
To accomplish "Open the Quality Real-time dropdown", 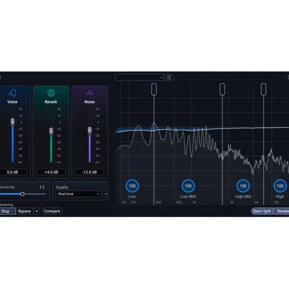I will pyautogui.click(x=79, y=194).
